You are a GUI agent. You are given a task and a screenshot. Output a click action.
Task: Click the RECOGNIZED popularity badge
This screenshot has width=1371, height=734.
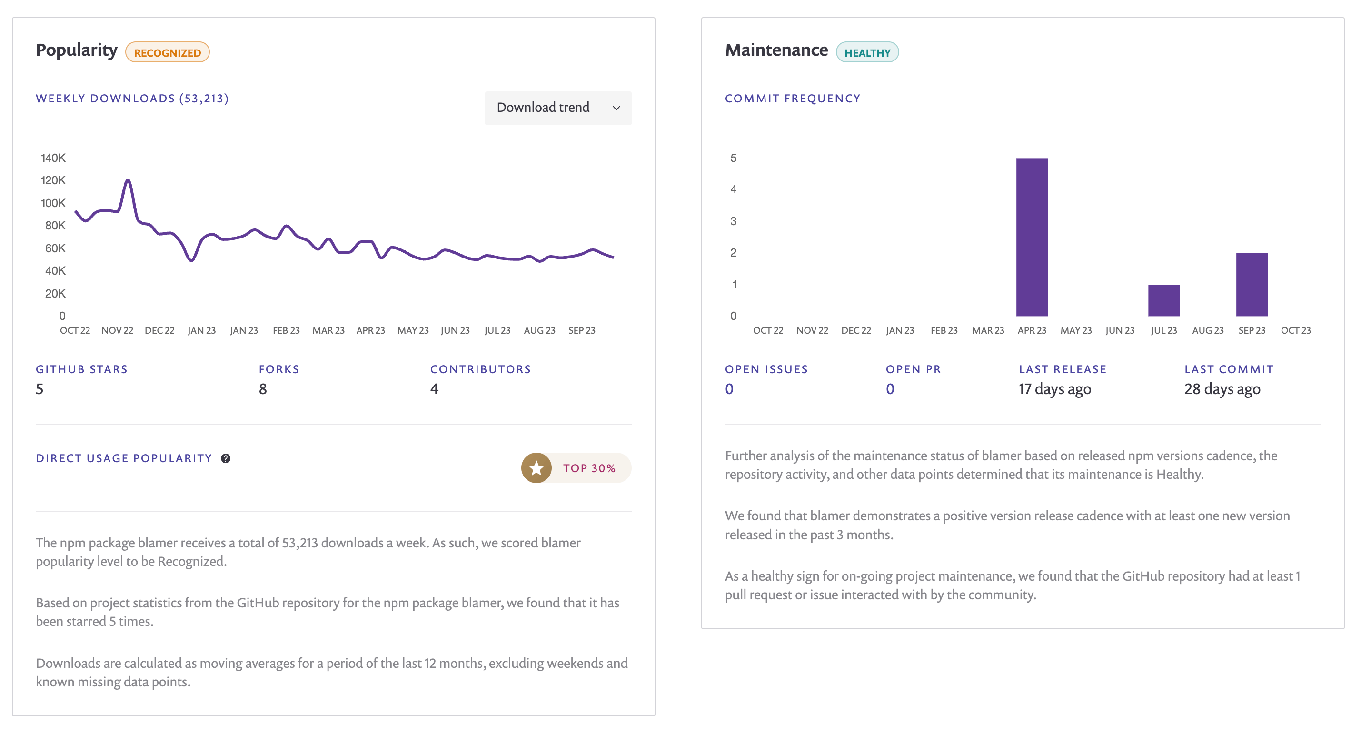pos(167,52)
